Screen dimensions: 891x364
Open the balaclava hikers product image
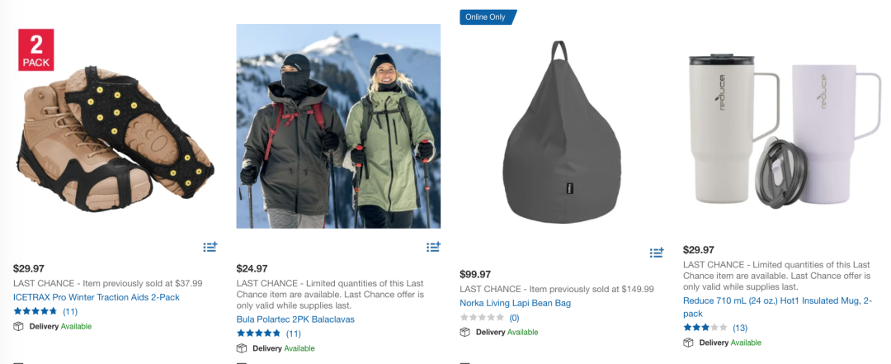pyautogui.click(x=339, y=126)
